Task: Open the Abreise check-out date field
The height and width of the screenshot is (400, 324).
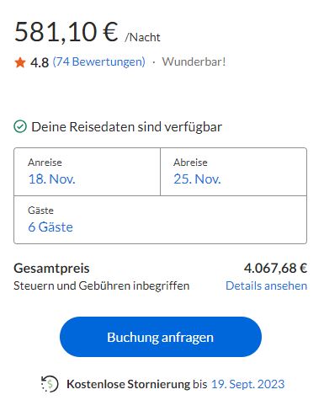Action: click(x=233, y=172)
